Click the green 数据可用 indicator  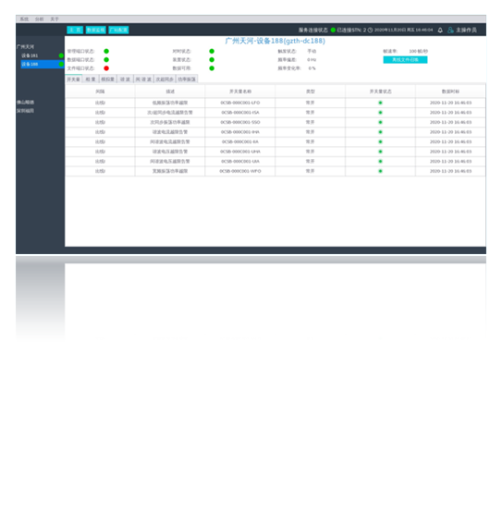point(212,68)
